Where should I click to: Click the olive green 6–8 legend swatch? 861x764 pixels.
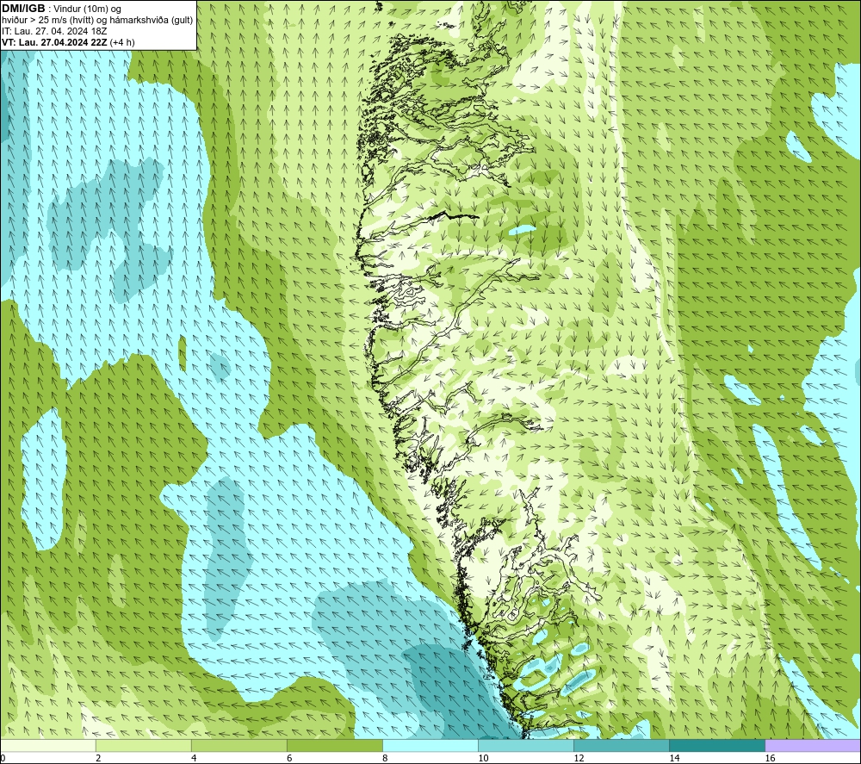tap(334, 745)
